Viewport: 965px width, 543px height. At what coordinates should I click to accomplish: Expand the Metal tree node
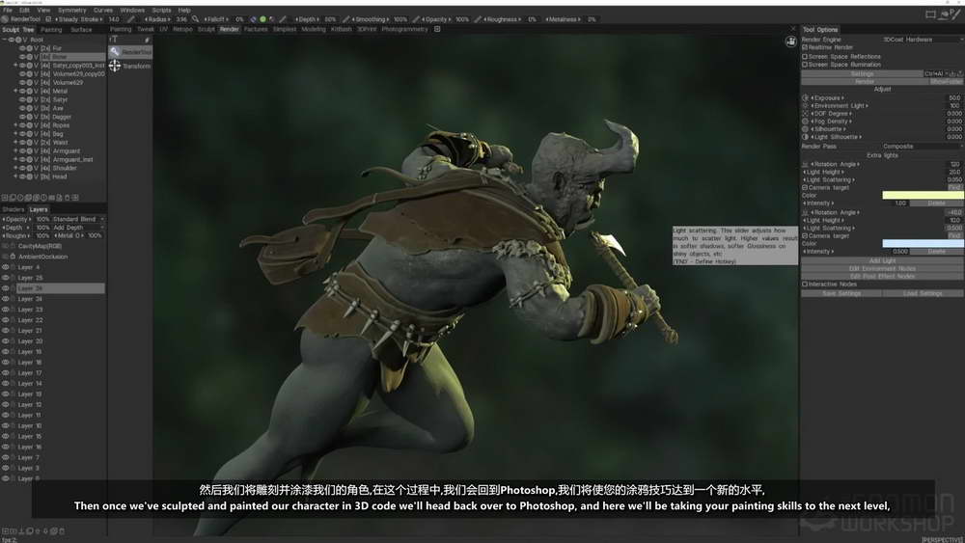[15, 91]
